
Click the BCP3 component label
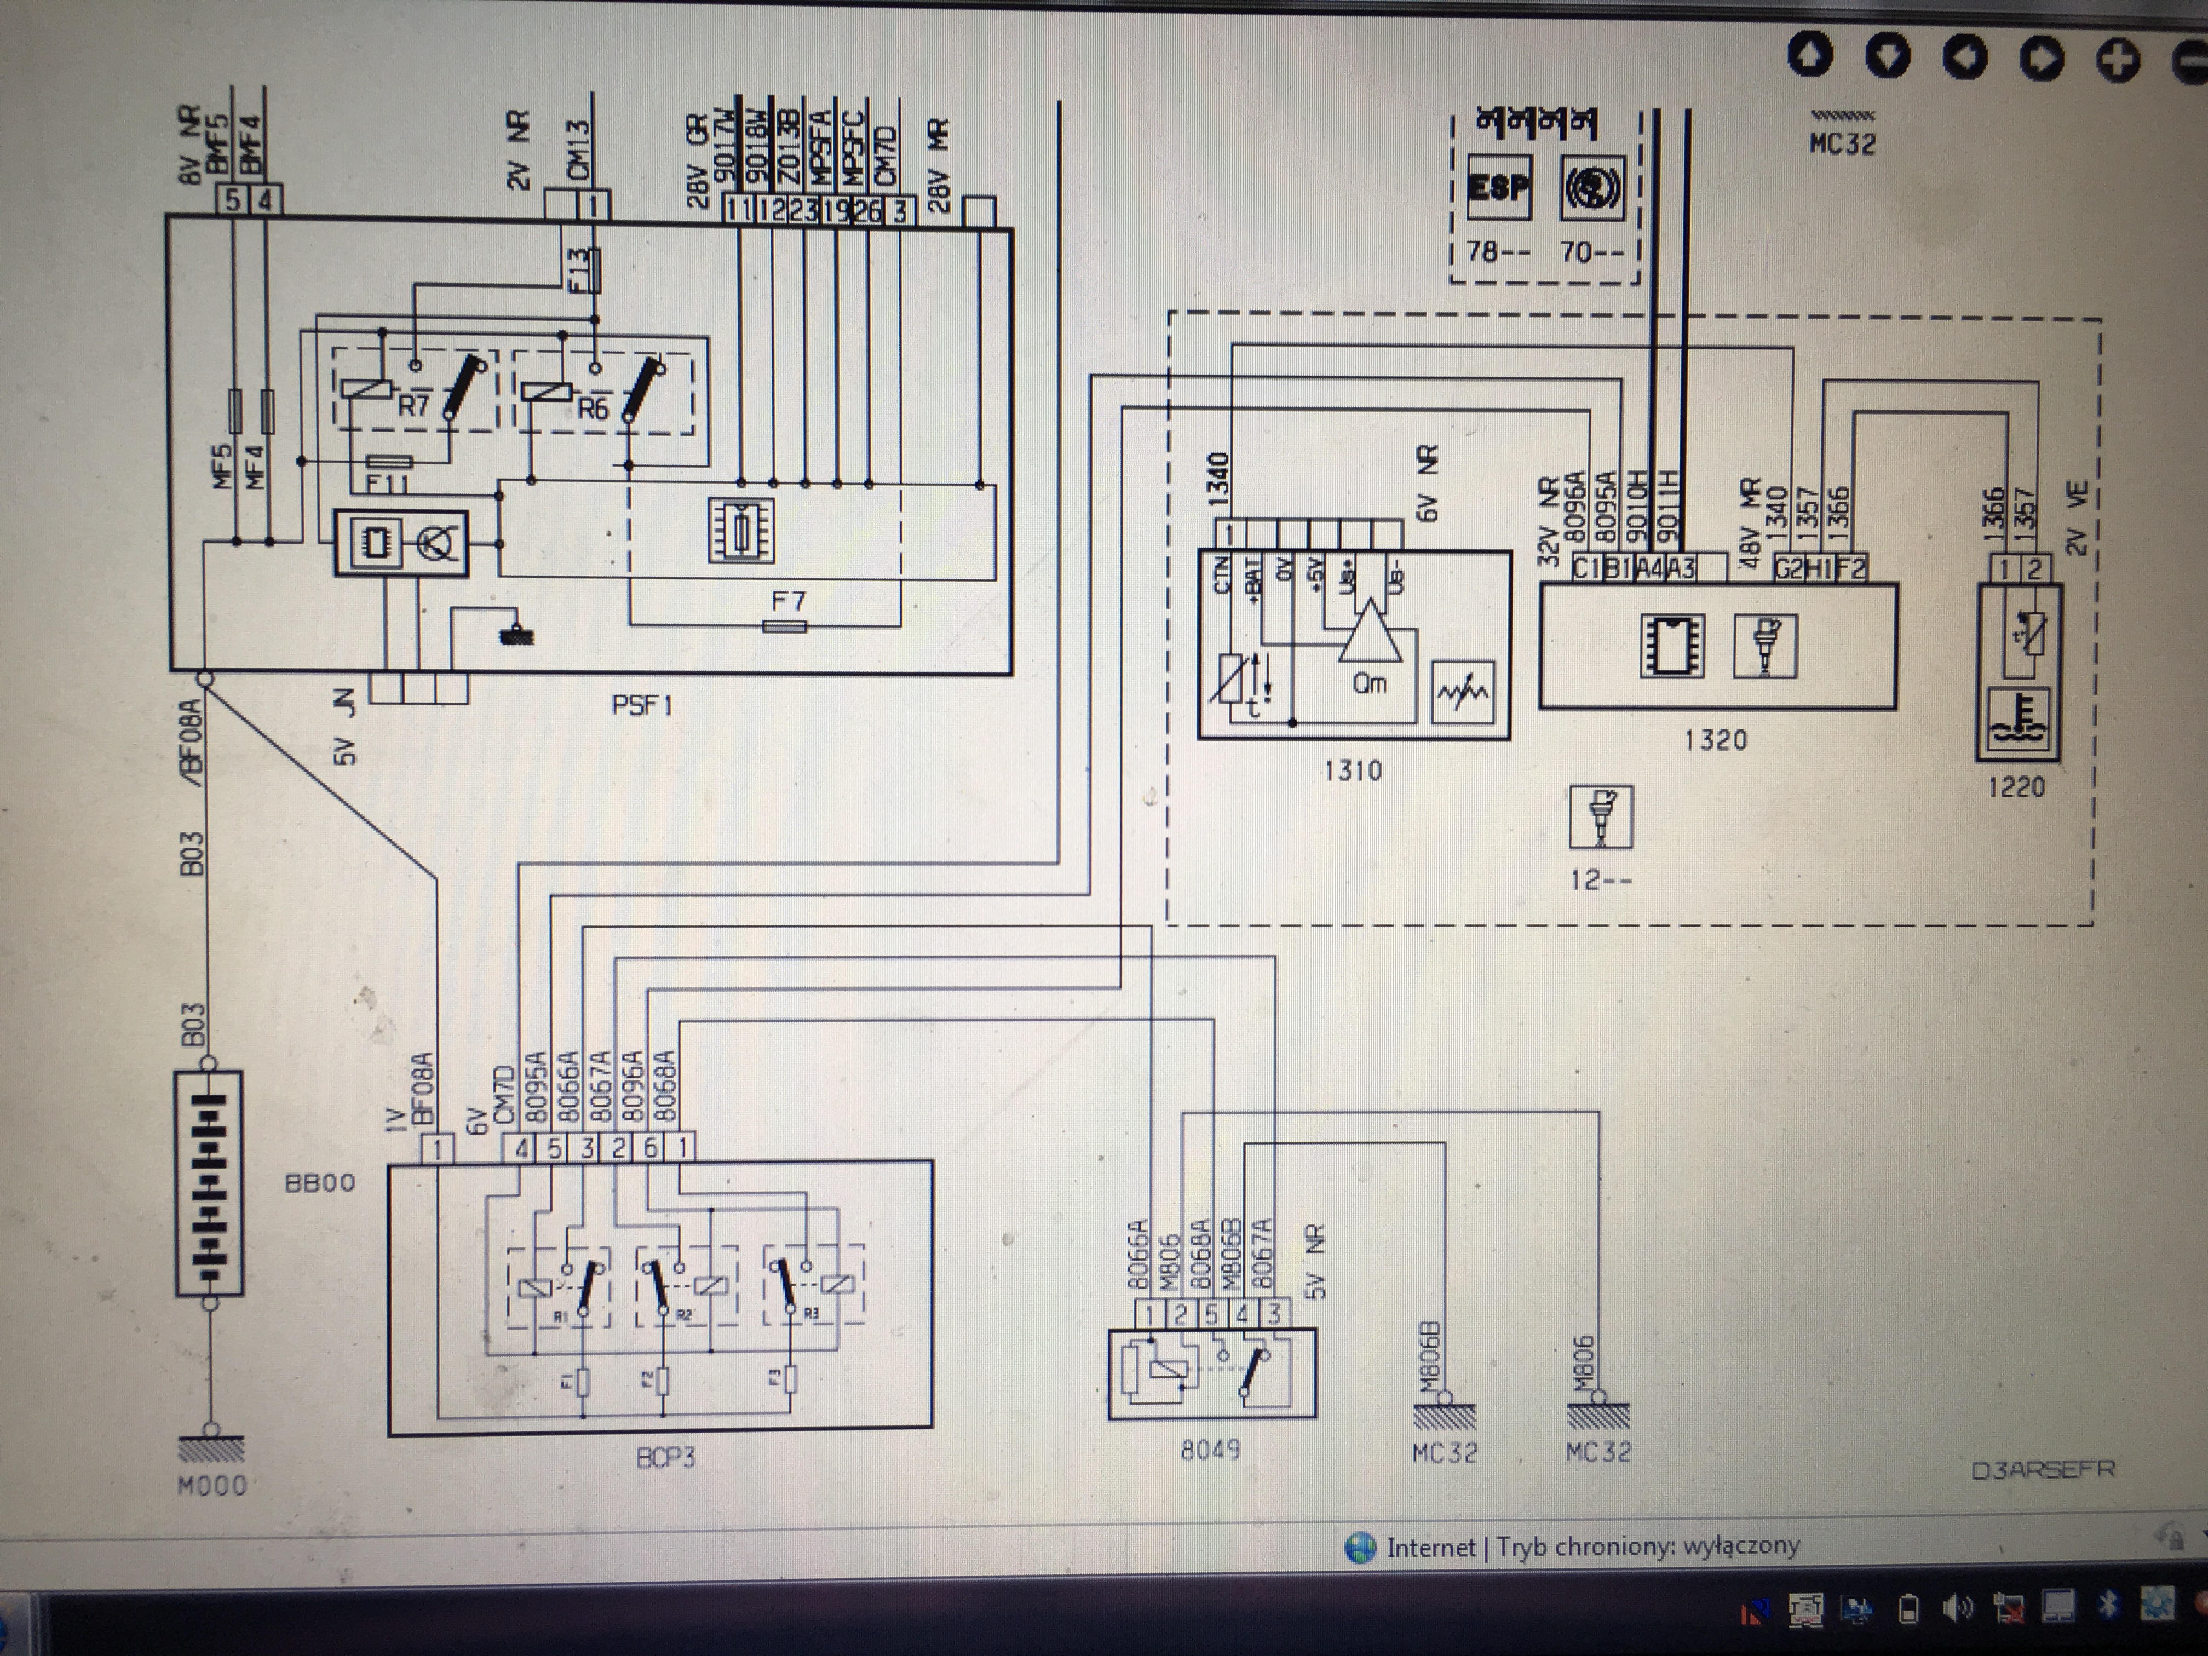[666, 1457]
